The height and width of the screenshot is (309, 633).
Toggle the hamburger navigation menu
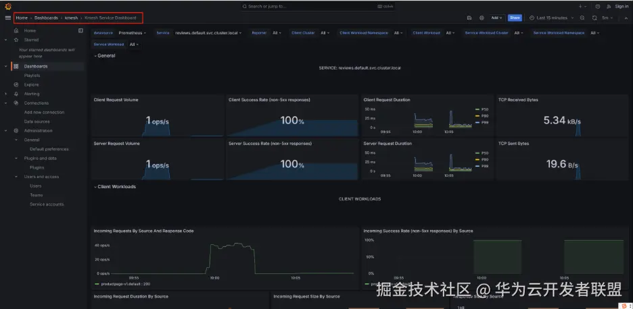(x=7, y=18)
